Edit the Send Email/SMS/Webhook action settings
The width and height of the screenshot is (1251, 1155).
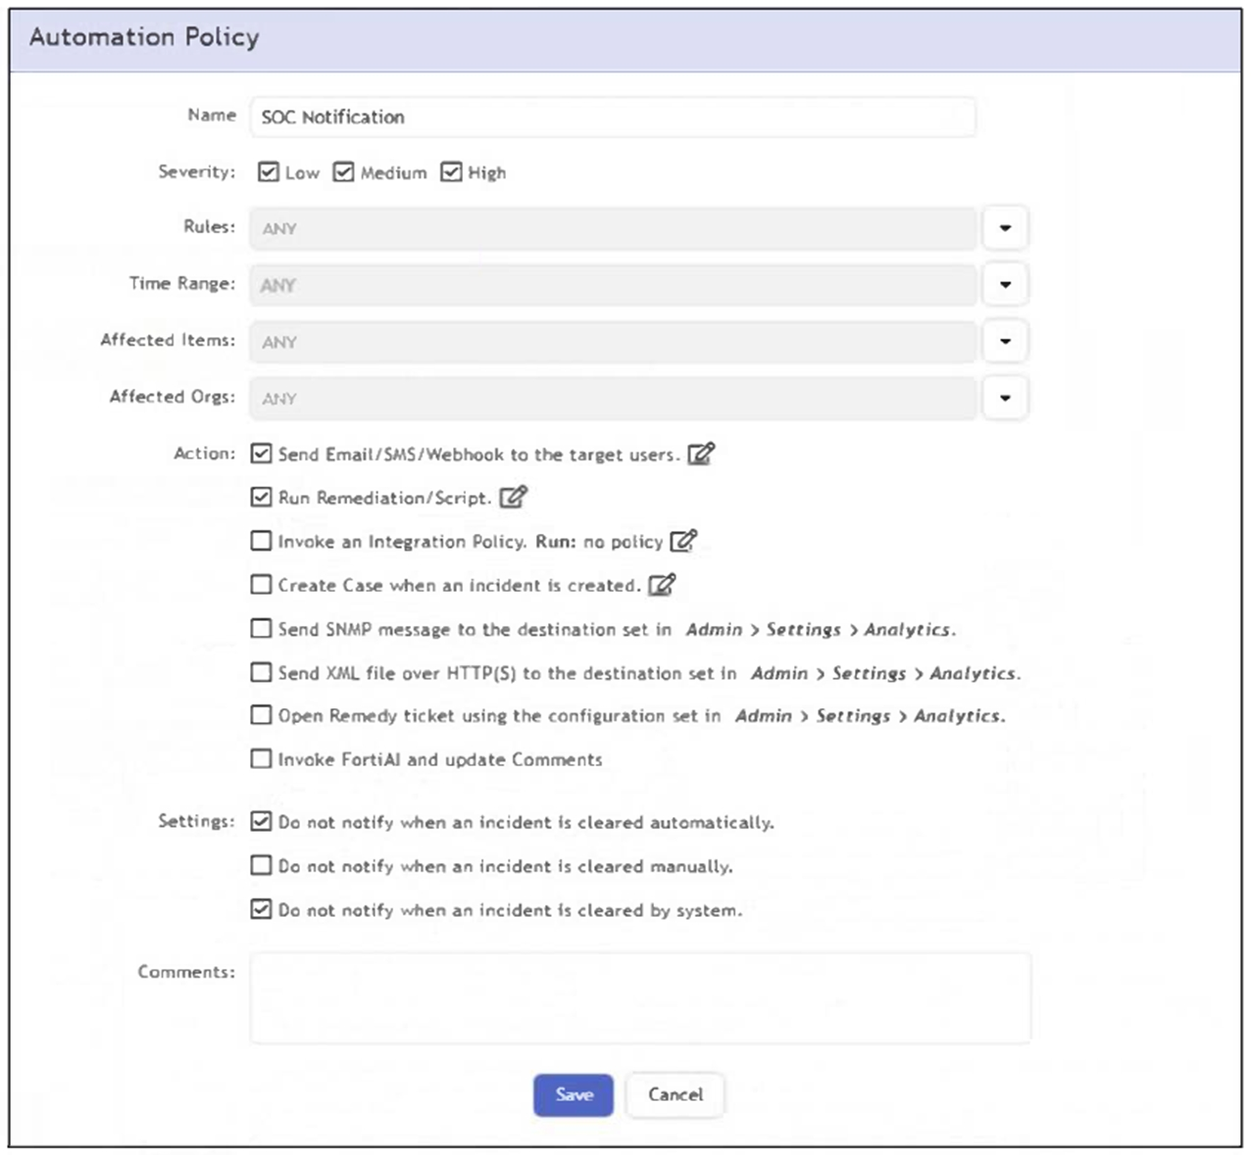coord(700,454)
